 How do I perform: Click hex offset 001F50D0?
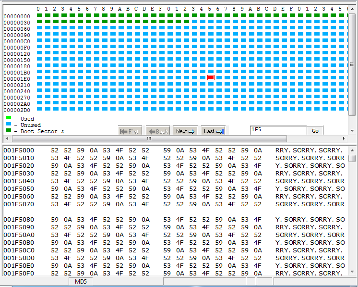point(19,258)
